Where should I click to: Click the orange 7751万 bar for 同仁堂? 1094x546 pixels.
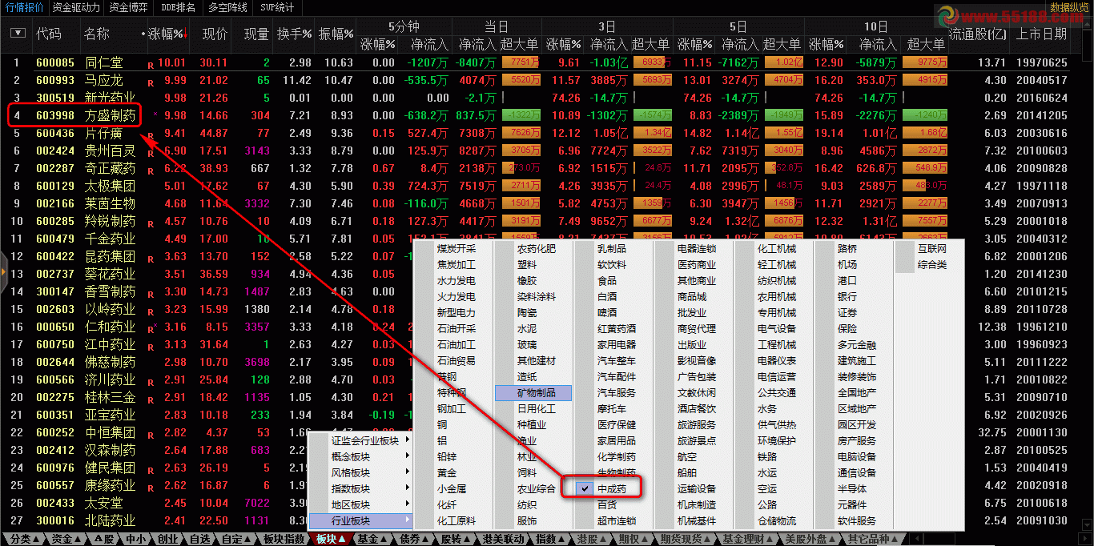521,62
